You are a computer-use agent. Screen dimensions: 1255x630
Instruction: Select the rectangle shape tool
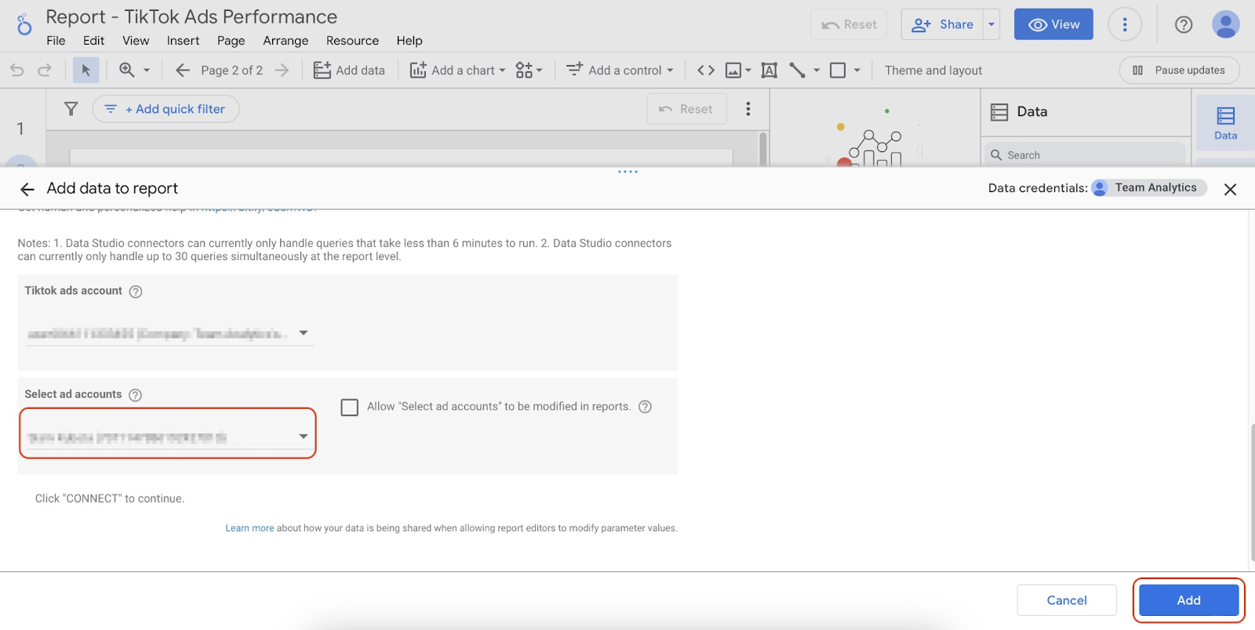tap(838, 71)
